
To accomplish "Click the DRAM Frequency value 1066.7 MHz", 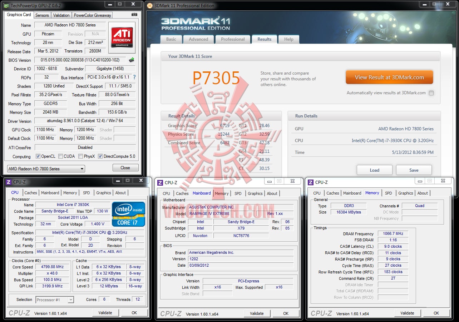I will [x=393, y=233].
